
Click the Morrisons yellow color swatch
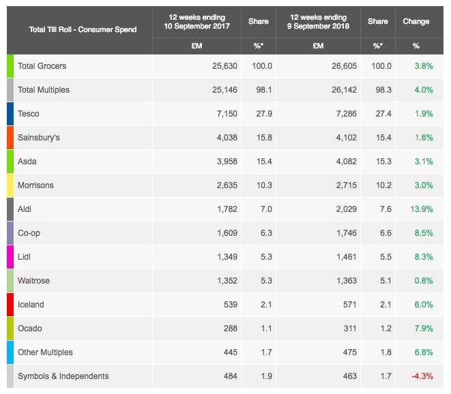(10, 185)
